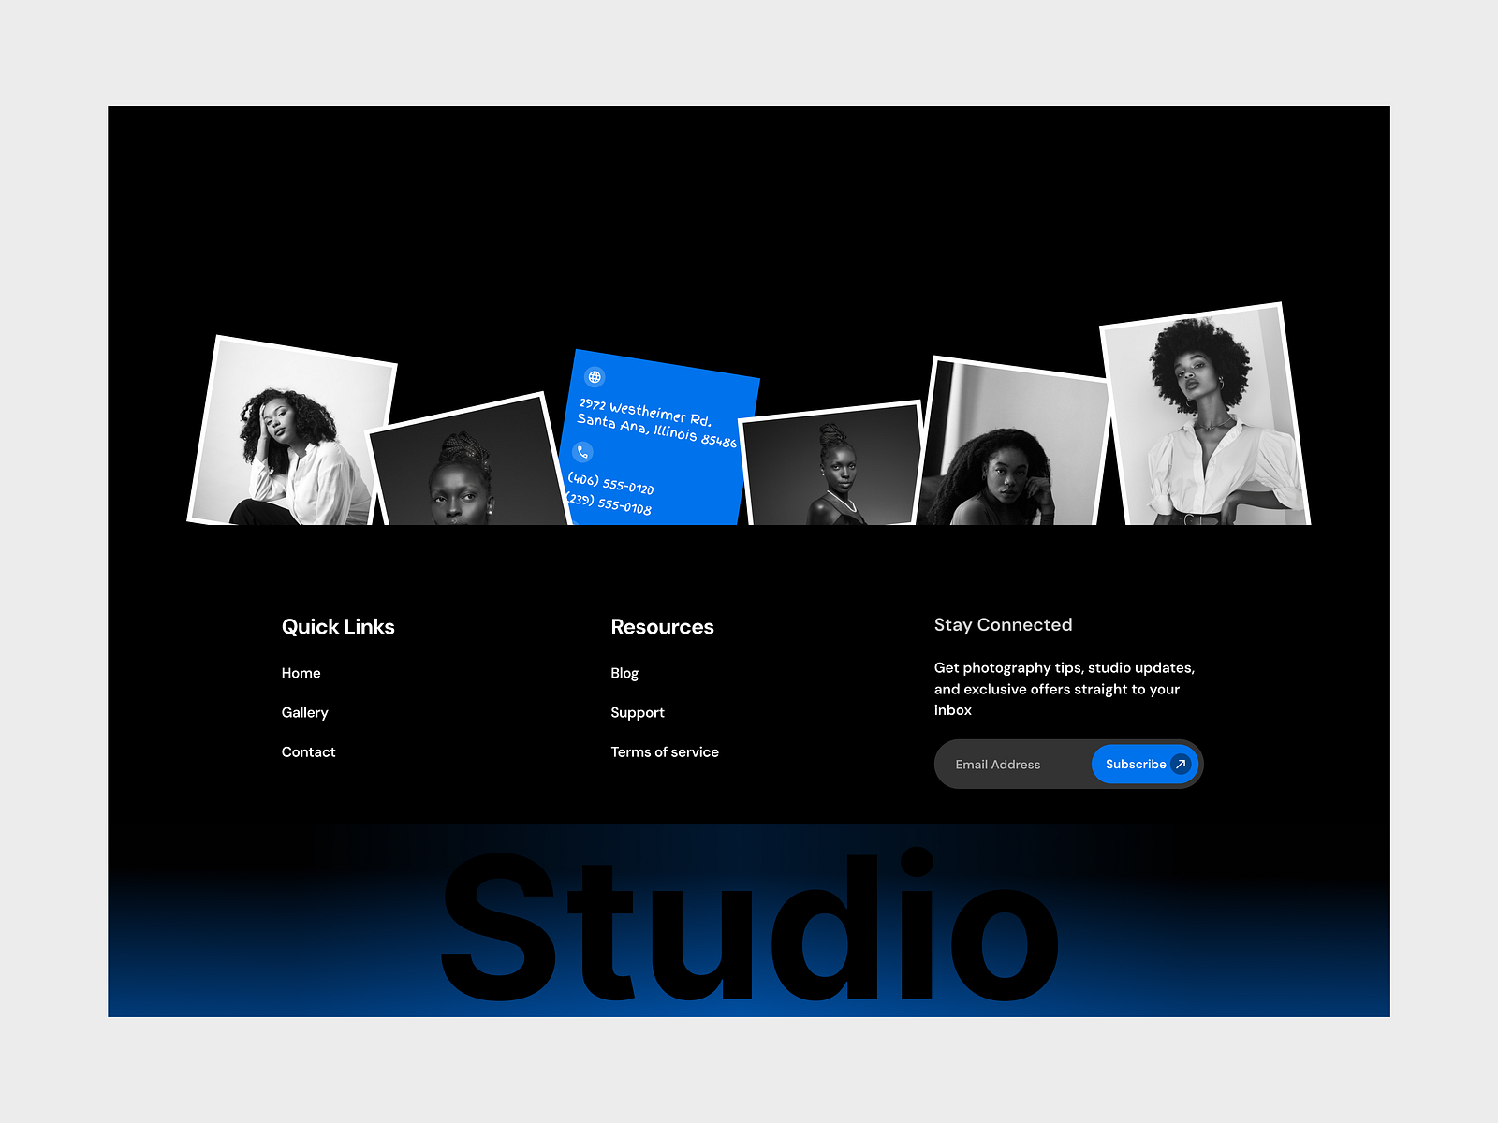Click the Subscribe button
This screenshot has height=1123, width=1498.
coord(1136,764)
